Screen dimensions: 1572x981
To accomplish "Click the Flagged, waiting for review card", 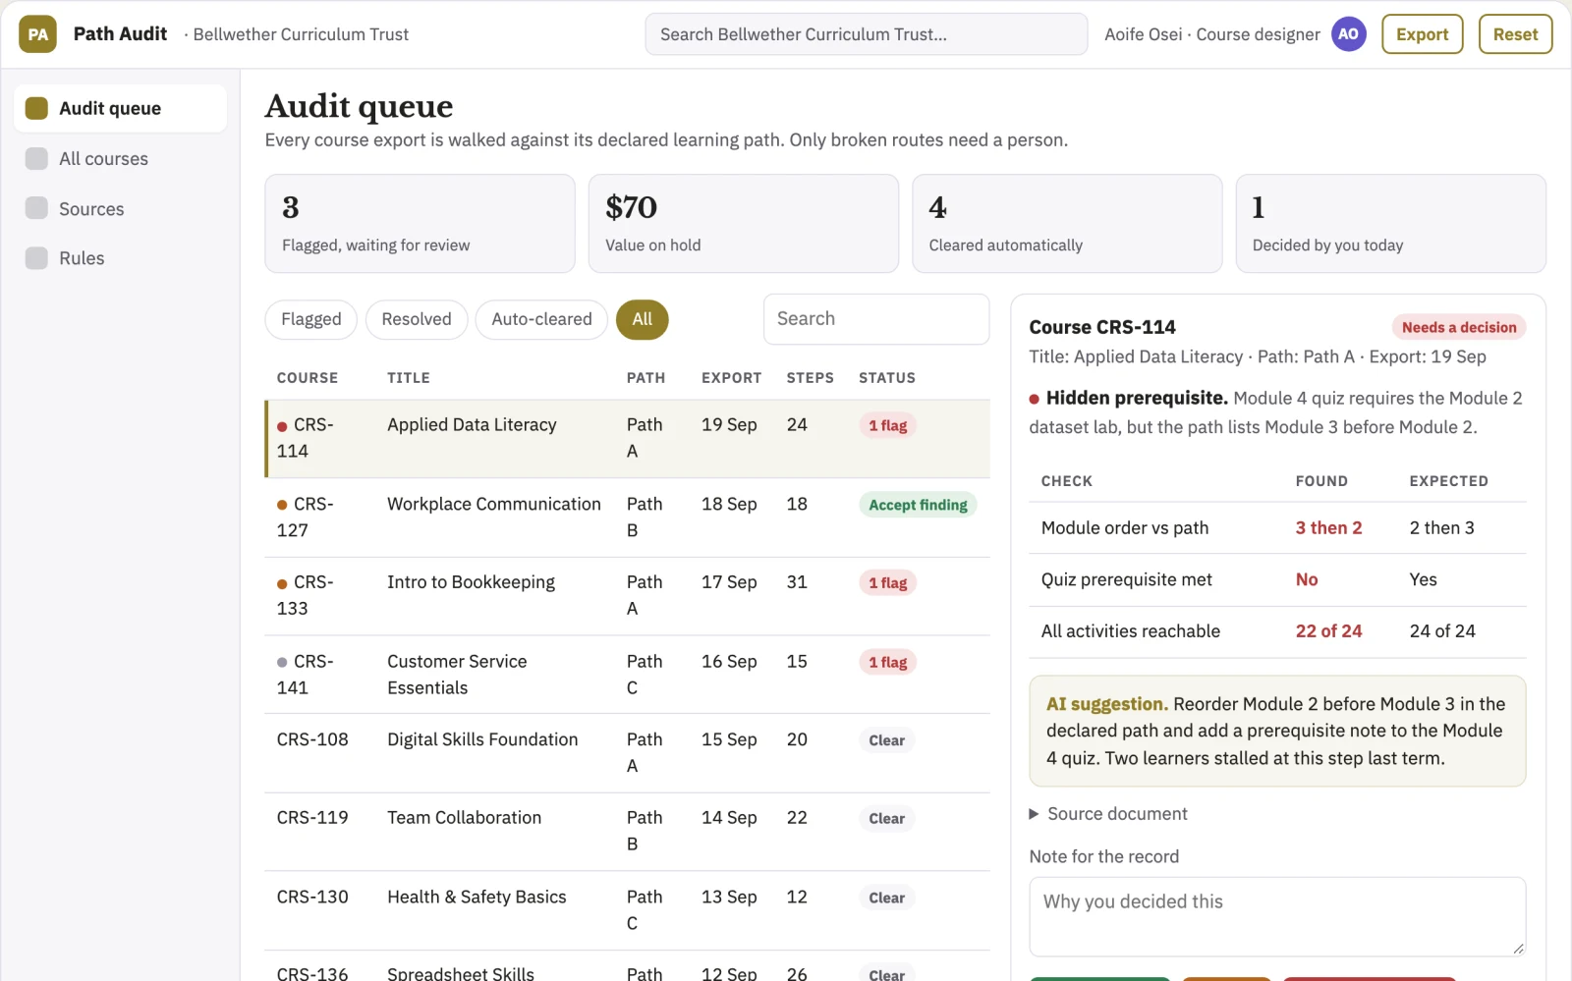I will 420,224.
